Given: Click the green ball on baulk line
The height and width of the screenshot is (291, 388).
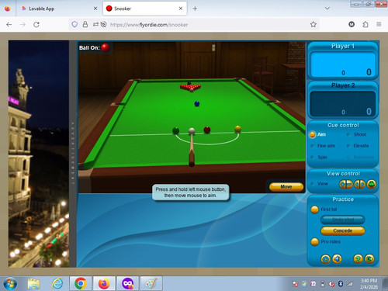Looking at the screenshot, I should 175,130.
